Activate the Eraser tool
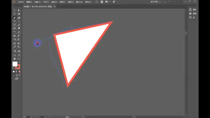 tap(19, 28)
